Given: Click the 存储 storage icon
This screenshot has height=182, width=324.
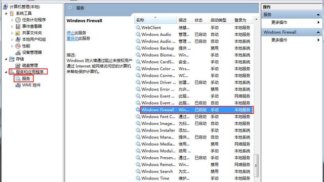Looking at the screenshot, I should [12, 59].
